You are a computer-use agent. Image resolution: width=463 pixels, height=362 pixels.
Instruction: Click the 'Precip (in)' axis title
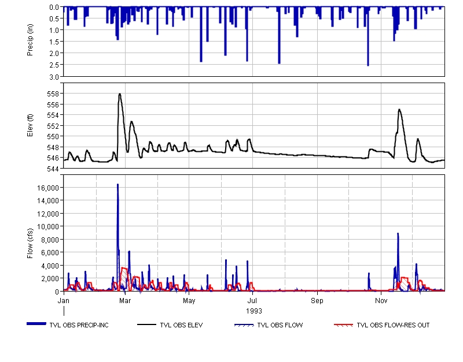click(x=30, y=40)
